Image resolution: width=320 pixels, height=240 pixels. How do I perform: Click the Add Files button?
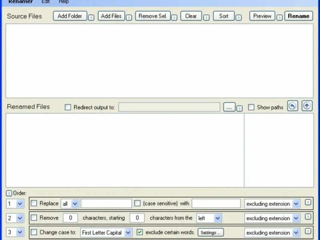point(112,16)
